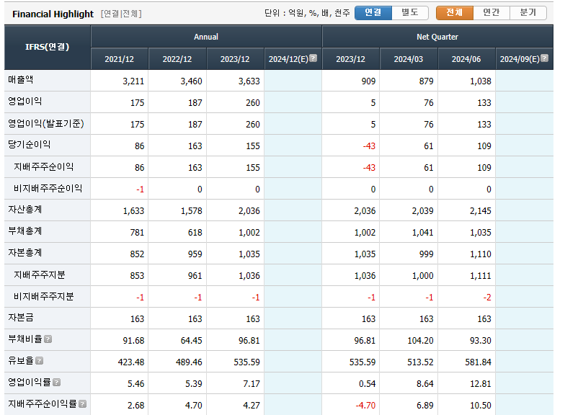Click reserve ratio value 581.84

(479, 362)
